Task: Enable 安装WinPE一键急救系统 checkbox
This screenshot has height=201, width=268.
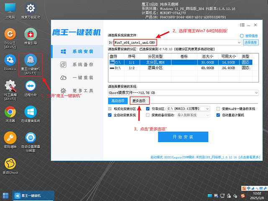Action: (x=218, y=109)
